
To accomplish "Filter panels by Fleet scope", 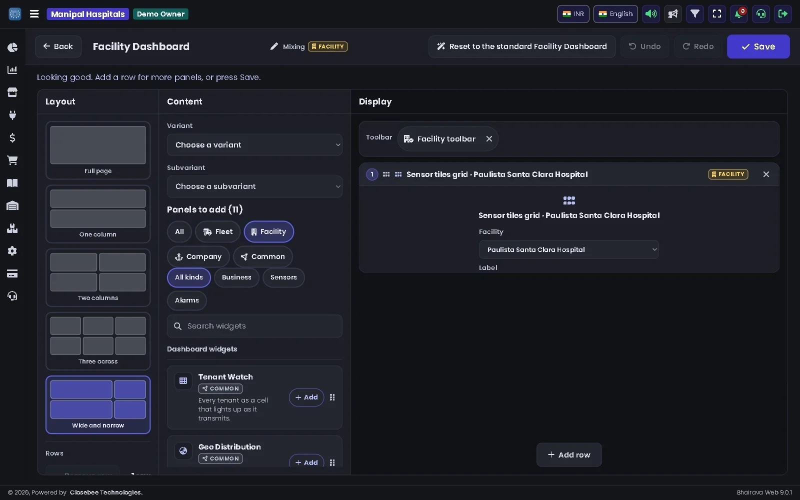I will 217,231.
